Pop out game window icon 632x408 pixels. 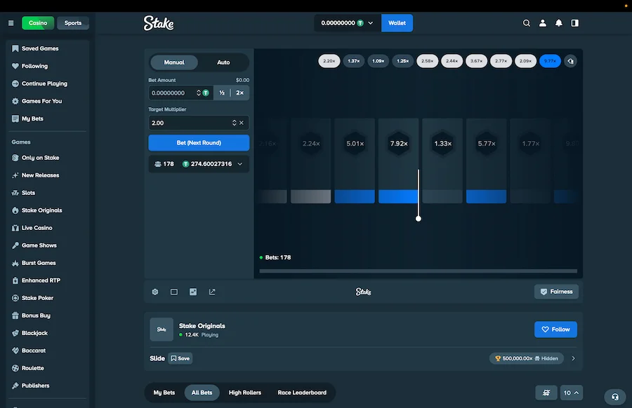point(212,292)
